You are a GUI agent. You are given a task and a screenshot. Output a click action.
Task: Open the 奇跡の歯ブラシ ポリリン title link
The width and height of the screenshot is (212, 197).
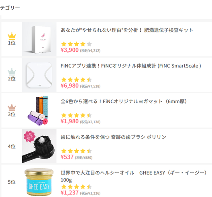(114, 137)
